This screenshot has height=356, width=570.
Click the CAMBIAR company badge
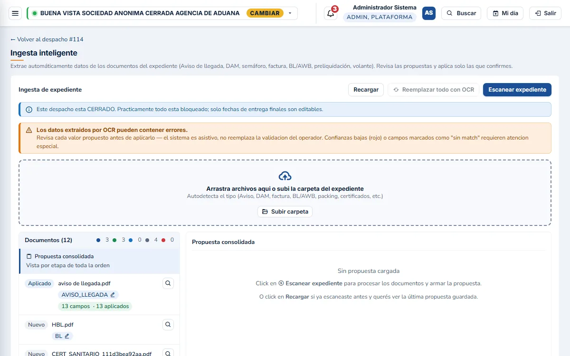click(265, 13)
